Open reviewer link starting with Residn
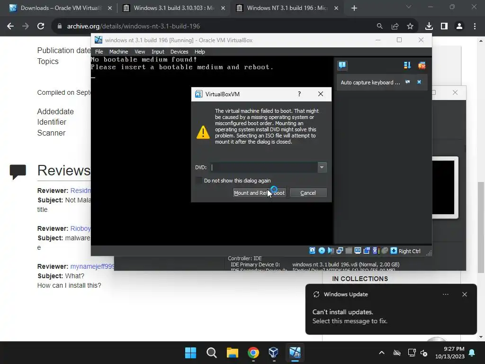The height and width of the screenshot is (364, 485). pyautogui.click(x=81, y=191)
